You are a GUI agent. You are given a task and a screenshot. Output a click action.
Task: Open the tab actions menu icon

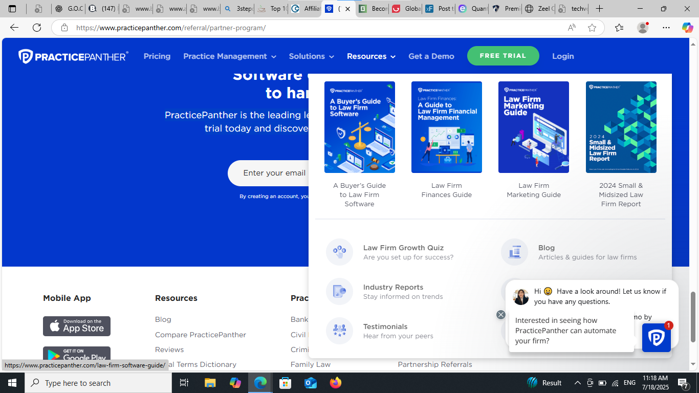[x=12, y=9]
